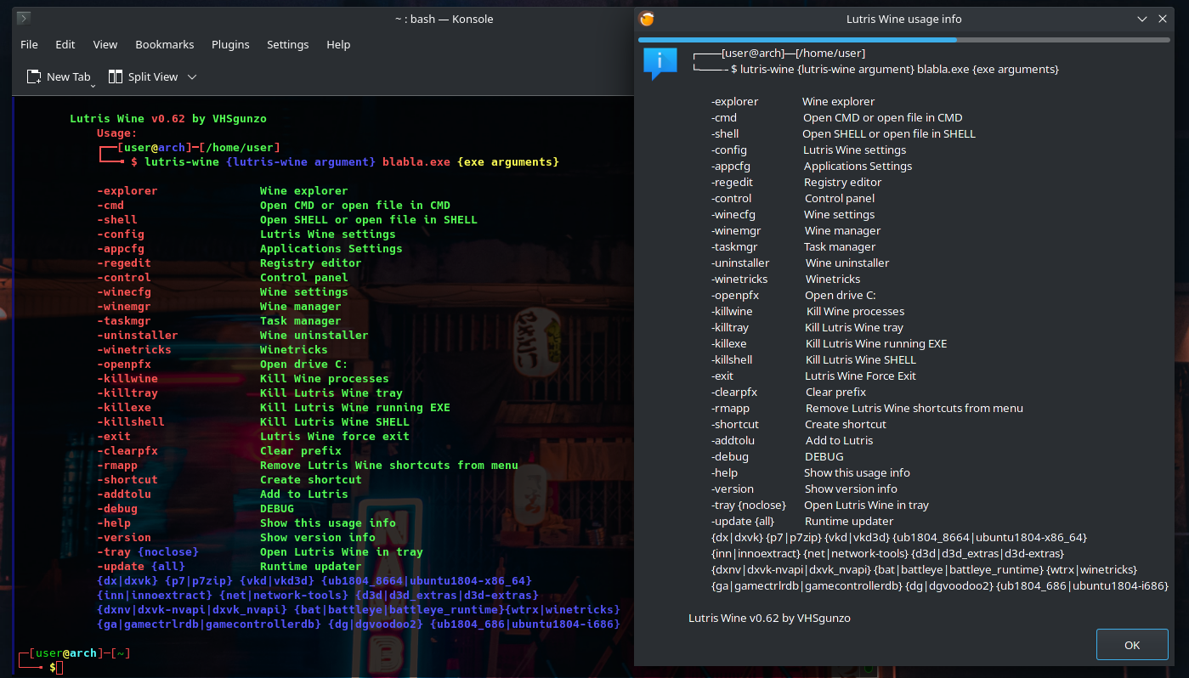Click 'Kill Lutris Wine tray' in dialog

[854, 327]
